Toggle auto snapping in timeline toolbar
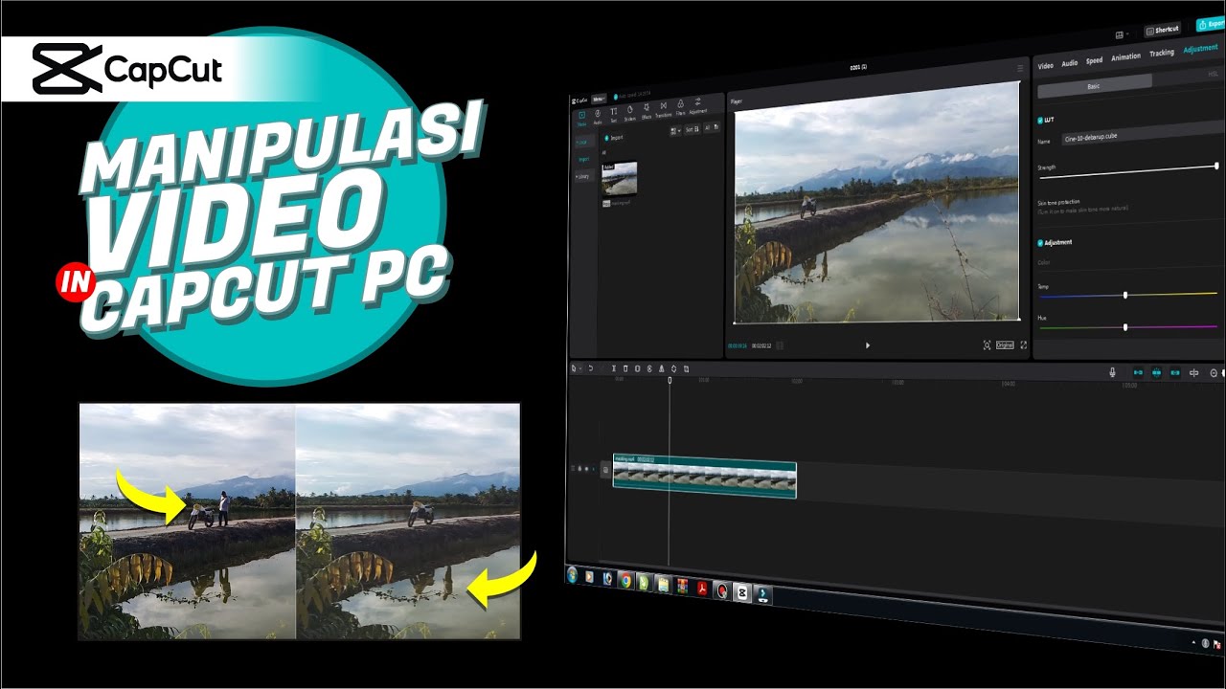The width and height of the screenshot is (1226, 689). 1157,372
